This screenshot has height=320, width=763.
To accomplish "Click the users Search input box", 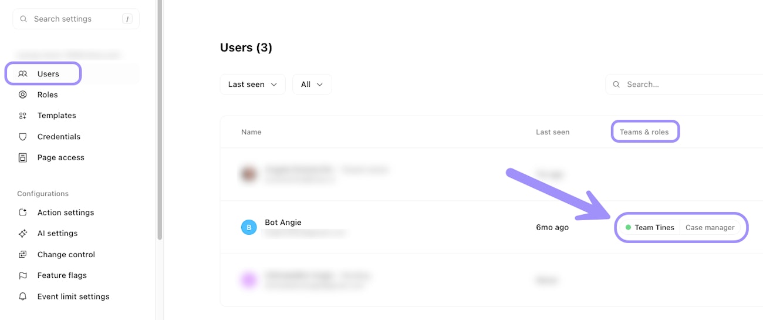I will click(687, 84).
